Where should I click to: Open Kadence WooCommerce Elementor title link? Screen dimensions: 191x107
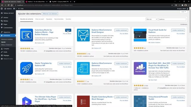tap(101, 64)
